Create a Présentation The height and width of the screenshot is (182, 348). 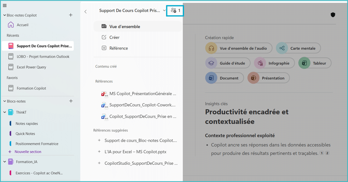[x=269, y=78]
